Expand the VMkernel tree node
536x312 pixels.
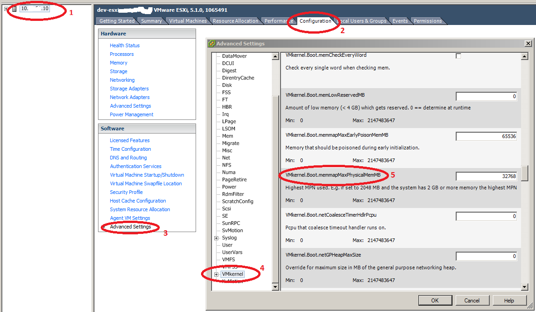click(216, 274)
